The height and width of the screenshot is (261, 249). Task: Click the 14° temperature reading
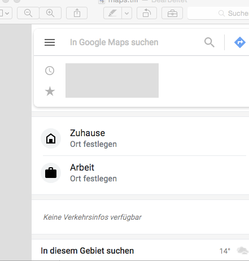[x=225, y=251]
